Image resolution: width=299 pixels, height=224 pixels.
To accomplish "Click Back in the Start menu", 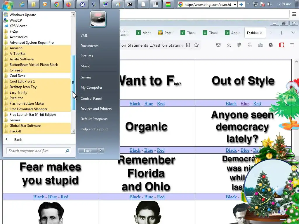I will tap(18, 140).
